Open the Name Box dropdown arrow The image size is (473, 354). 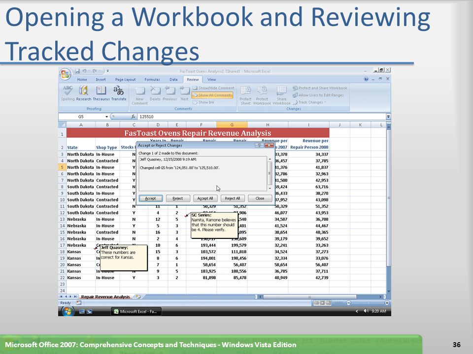coord(106,117)
